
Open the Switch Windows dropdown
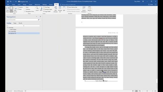(x=84, y=9)
